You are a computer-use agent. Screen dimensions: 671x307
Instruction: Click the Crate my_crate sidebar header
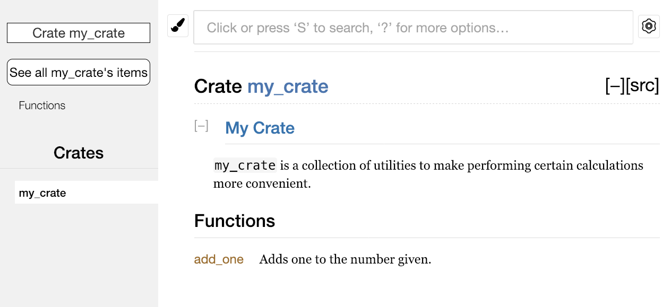point(78,33)
